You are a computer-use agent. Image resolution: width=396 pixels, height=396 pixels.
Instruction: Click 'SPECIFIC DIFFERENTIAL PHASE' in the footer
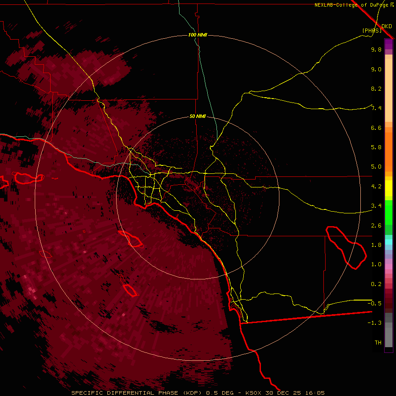tap(126, 393)
